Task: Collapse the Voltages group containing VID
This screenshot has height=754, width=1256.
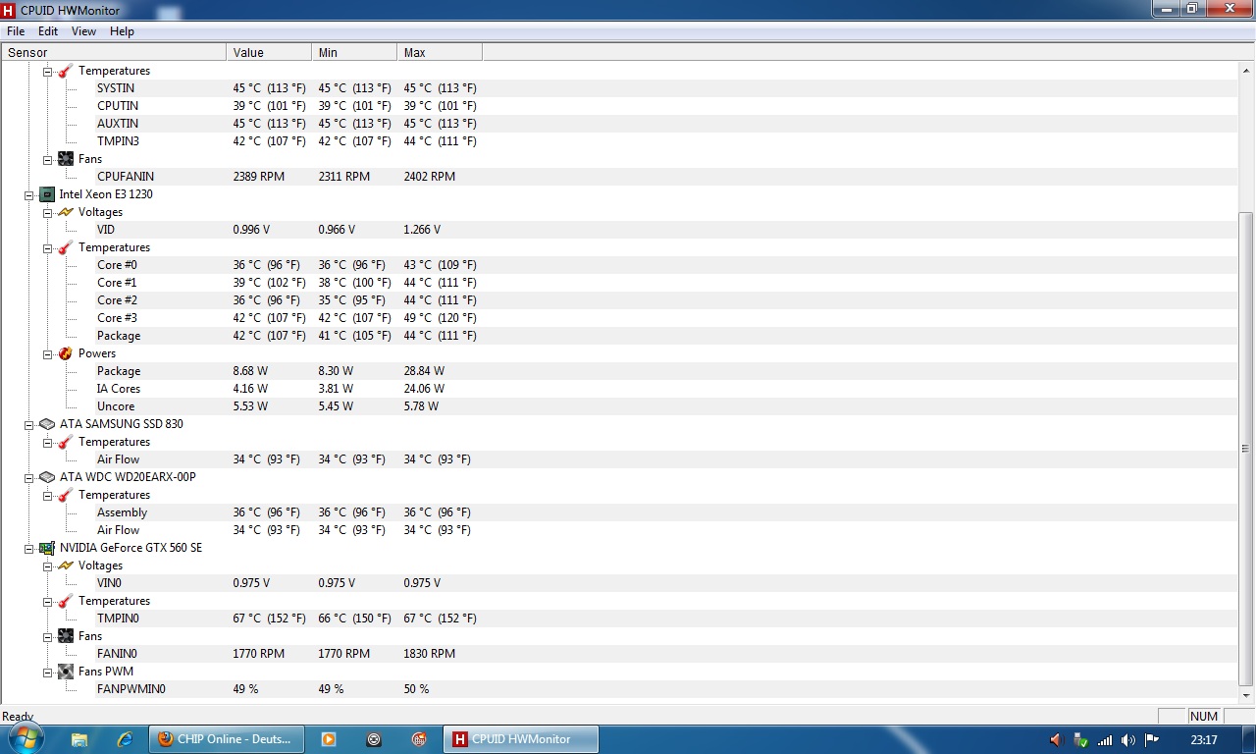Action: click(x=47, y=212)
